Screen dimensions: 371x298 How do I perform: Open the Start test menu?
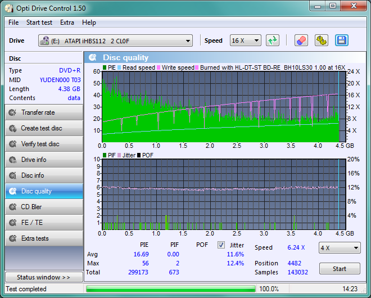(x=39, y=22)
